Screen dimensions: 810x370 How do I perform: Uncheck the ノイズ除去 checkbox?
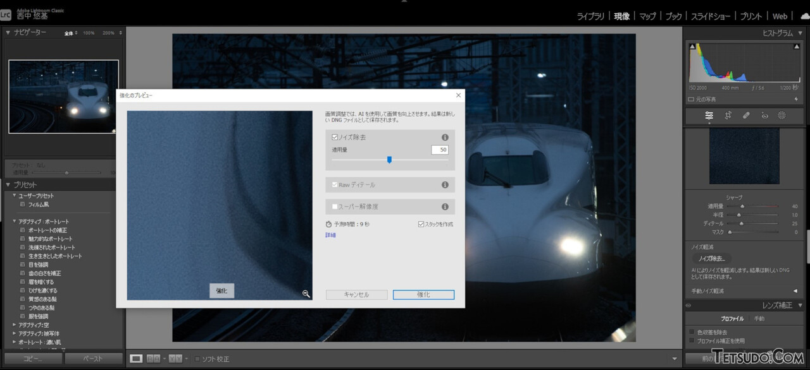335,137
